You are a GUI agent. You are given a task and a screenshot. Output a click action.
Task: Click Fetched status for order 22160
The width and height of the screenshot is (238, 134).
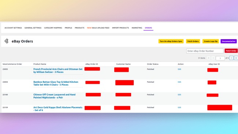coord(150,95)
